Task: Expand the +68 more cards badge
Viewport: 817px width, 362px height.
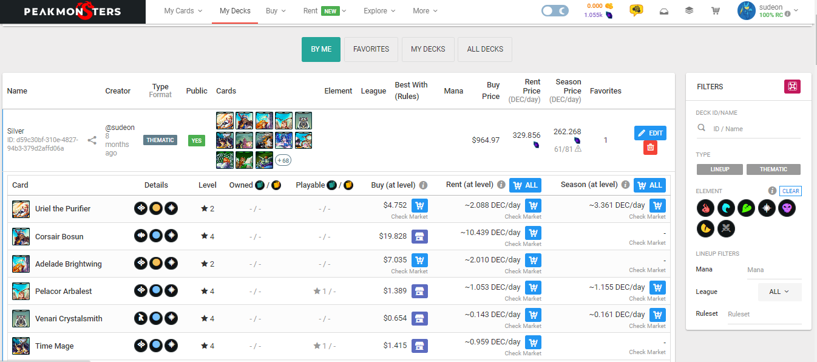Action: click(x=283, y=160)
